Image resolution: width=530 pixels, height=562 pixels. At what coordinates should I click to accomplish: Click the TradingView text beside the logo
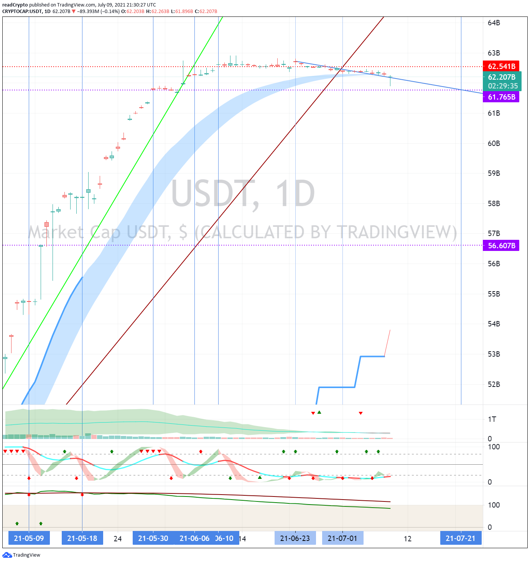[x=26, y=555]
